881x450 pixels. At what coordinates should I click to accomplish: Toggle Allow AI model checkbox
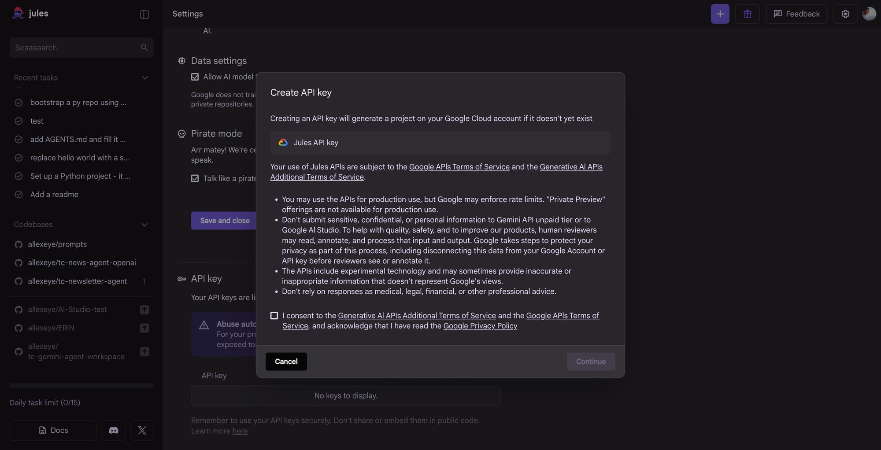[195, 77]
